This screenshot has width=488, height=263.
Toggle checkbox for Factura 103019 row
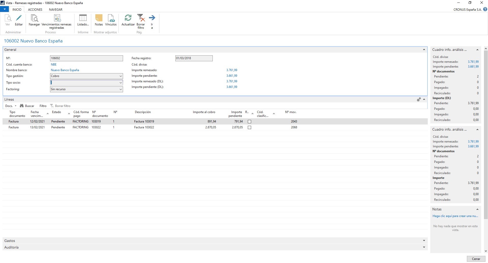[x=249, y=122]
